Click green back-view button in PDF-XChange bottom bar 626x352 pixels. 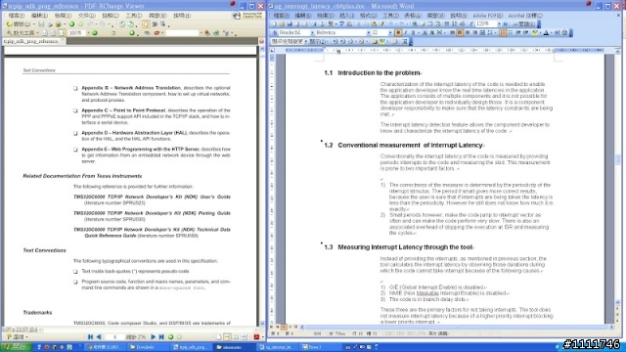171,337
